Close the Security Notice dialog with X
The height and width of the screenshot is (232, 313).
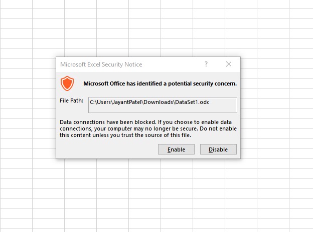[229, 64]
